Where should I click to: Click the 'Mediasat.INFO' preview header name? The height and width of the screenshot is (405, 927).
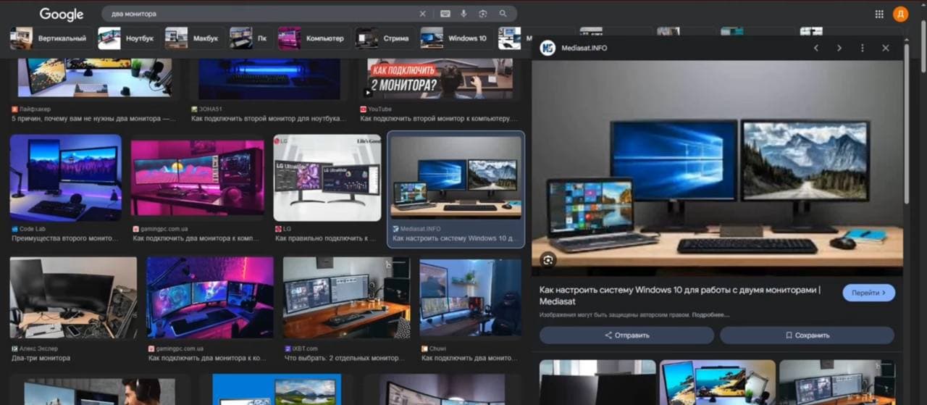click(584, 48)
